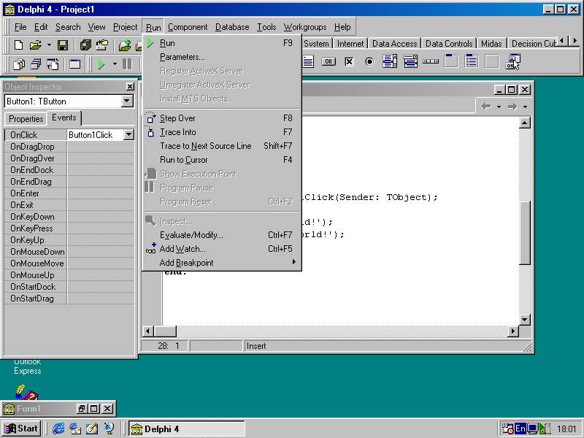Click the Save All toolbar icon
This screenshot has height=438, width=584.
coord(85,45)
